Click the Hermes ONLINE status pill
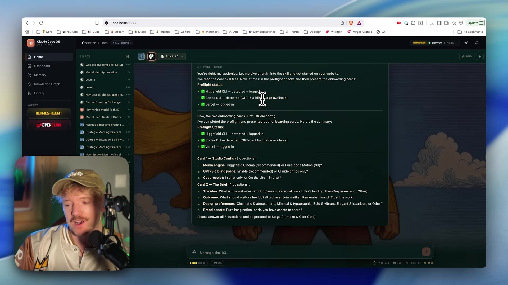The height and width of the screenshot is (285, 508). coord(435,43)
